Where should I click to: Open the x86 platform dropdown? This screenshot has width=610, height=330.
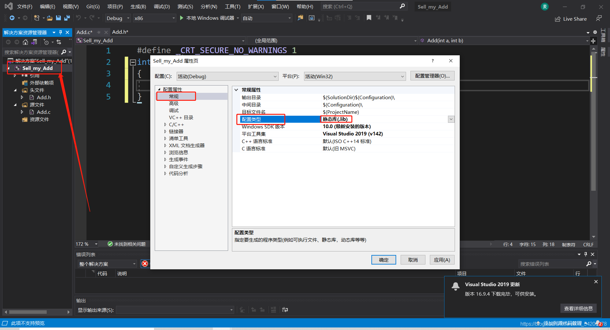pos(154,18)
